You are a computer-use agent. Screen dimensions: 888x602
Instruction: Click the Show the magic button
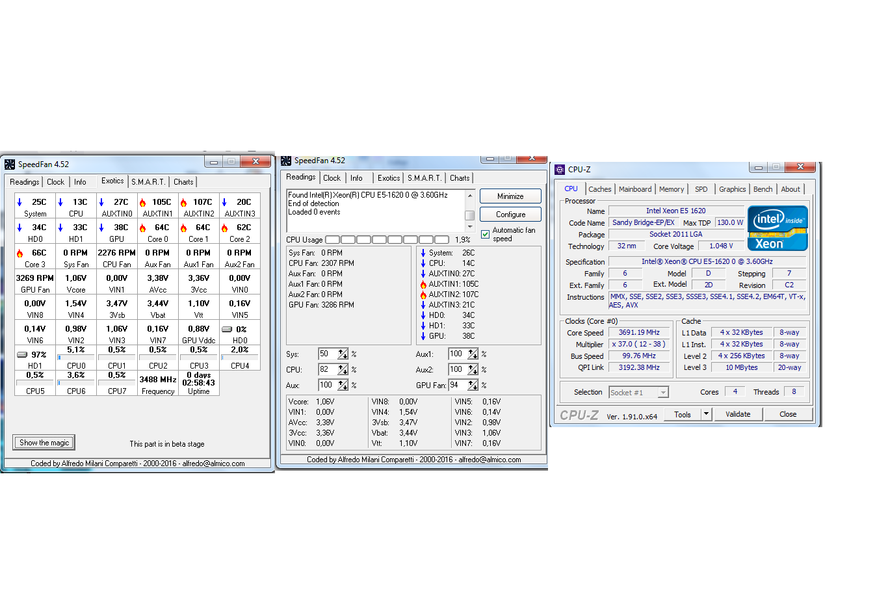coord(44,443)
